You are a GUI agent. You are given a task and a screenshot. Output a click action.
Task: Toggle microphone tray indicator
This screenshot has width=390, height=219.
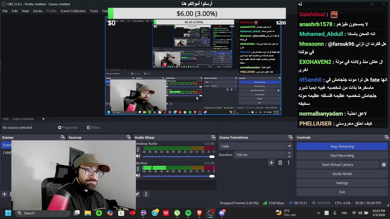coord(335,213)
